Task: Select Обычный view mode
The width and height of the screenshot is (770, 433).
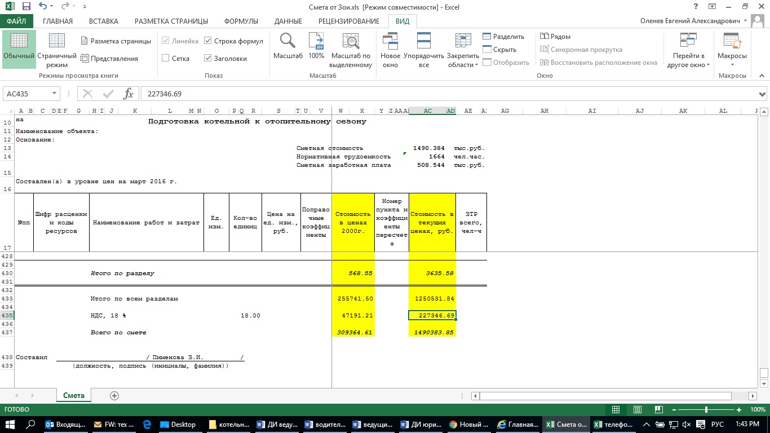Action: 19,41
